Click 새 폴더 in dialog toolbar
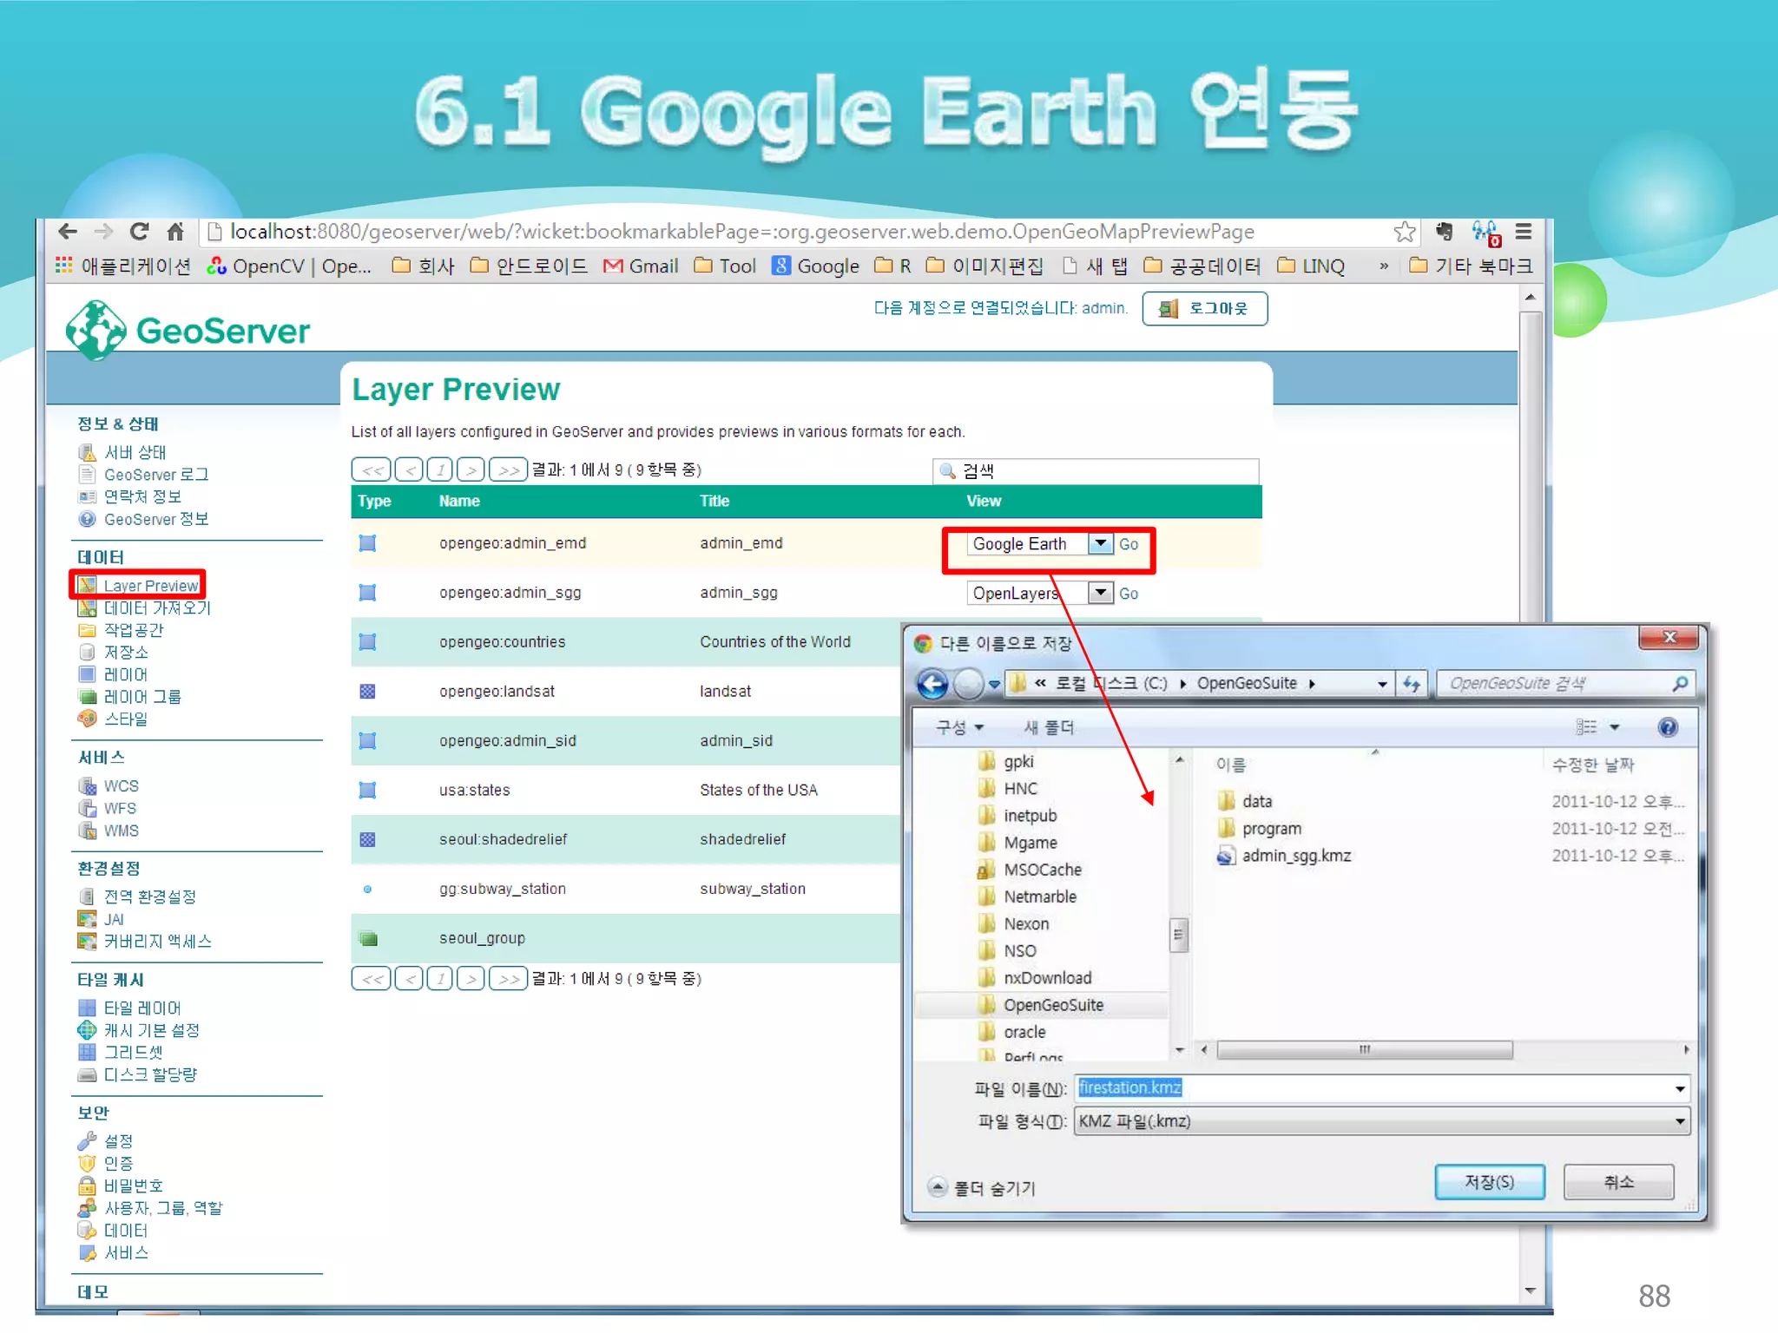 click(1048, 727)
